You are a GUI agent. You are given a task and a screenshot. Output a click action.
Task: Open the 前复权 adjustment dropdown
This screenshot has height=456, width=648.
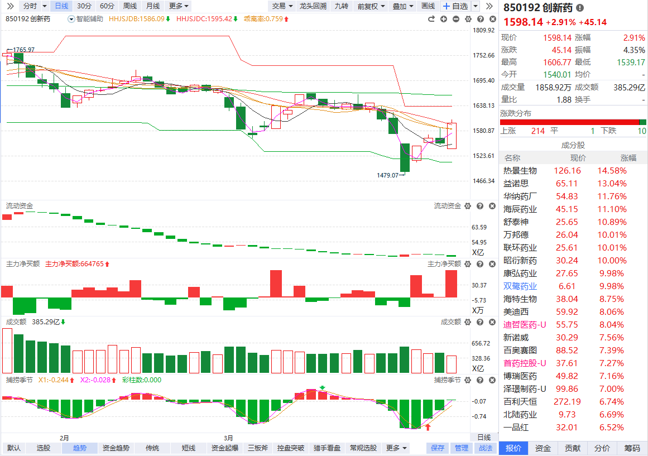(371, 6)
